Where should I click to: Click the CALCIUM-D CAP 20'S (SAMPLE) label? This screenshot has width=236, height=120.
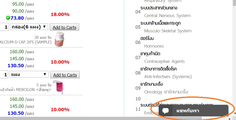(26, 42)
